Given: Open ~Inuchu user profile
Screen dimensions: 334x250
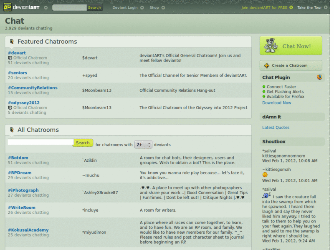Looking at the screenshot, I should click(91, 175).
